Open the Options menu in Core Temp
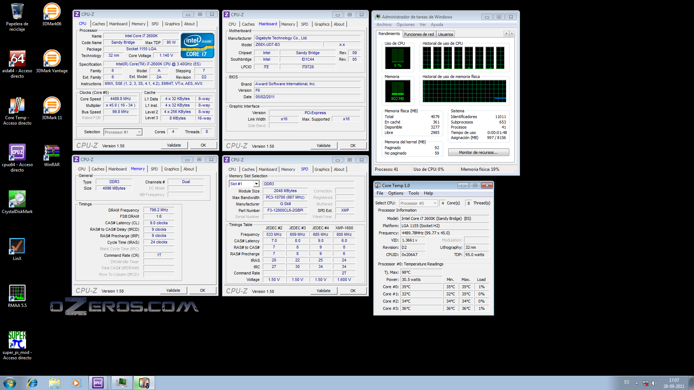Image resolution: width=694 pixels, height=390 pixels. click(396, 193)
